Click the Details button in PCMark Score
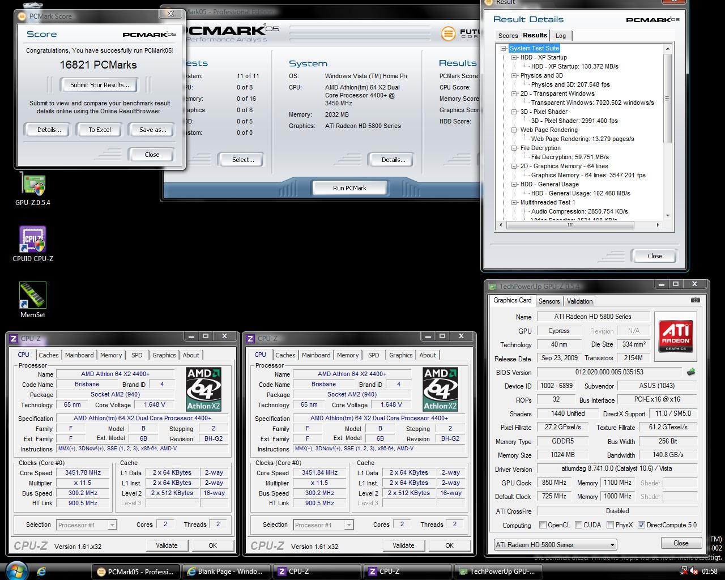 tap(49, 130)
